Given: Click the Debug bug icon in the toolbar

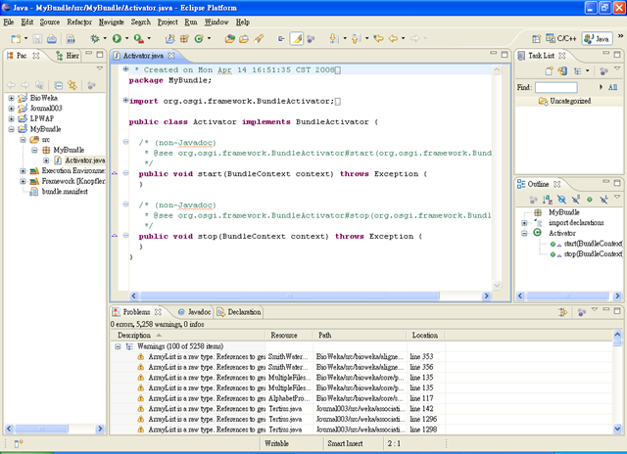Looking at the screenshot, I should click(96, 38).
